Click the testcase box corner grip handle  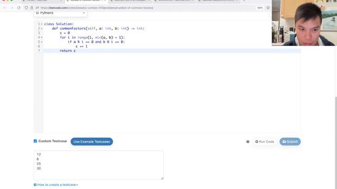pos(162,178)
